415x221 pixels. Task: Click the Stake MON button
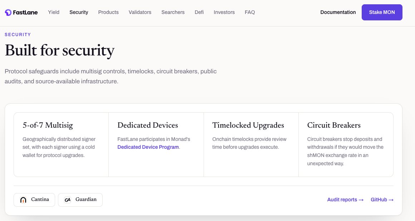point(382,12)
